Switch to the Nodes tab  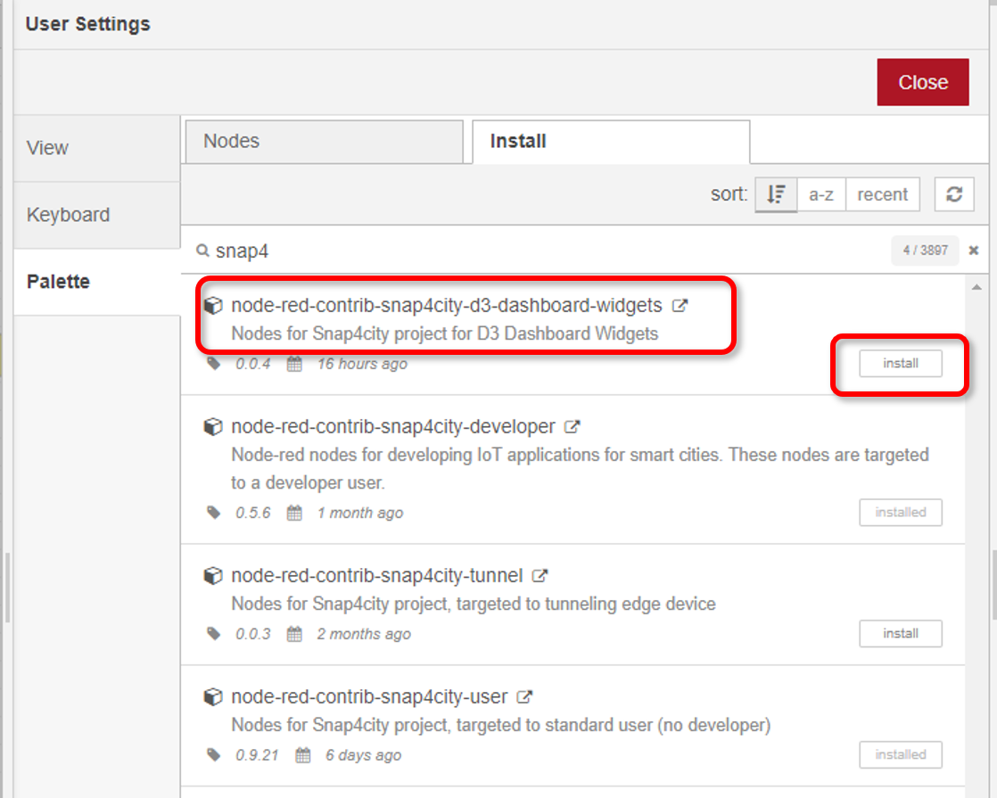(x=323, y=142)
